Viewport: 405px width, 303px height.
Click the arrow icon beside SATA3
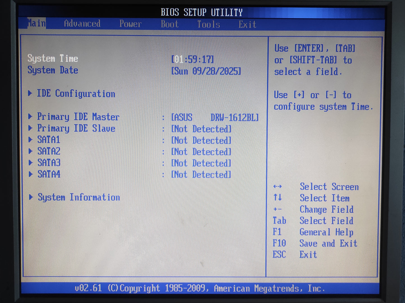pyautogui.click(x=31, y=163)
